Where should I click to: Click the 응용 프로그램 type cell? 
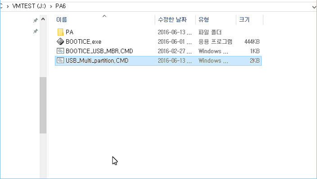[215, 42]
